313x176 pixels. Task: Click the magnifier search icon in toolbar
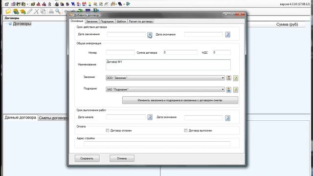(58, 11)
